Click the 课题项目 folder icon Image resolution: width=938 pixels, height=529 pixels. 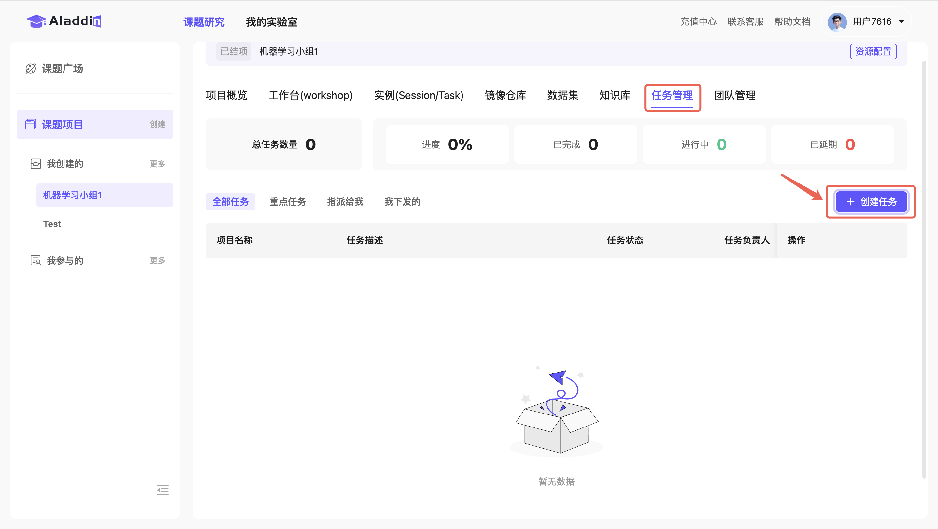coord(31,124)
